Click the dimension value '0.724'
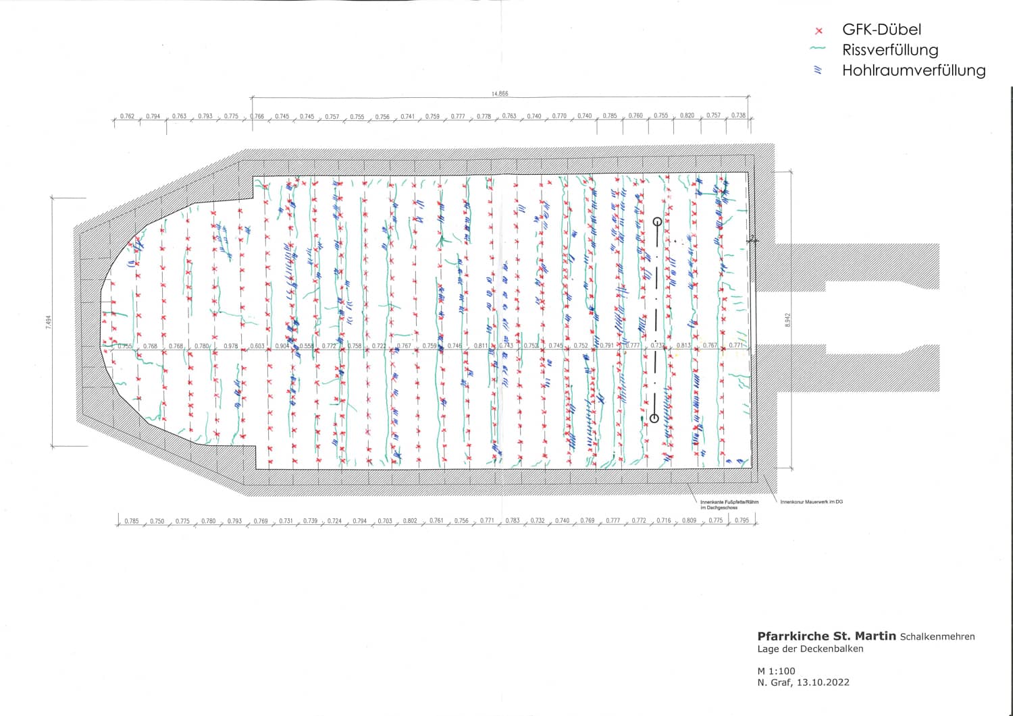This screenshot has height=716, width=1013. (x=334, y=521)
